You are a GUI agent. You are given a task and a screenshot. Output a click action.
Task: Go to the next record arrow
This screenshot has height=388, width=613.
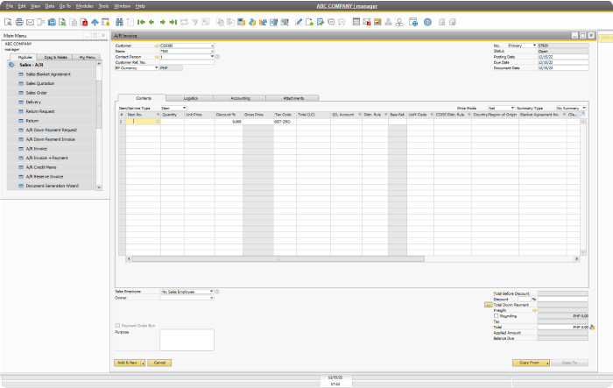(x=163, y=22)
